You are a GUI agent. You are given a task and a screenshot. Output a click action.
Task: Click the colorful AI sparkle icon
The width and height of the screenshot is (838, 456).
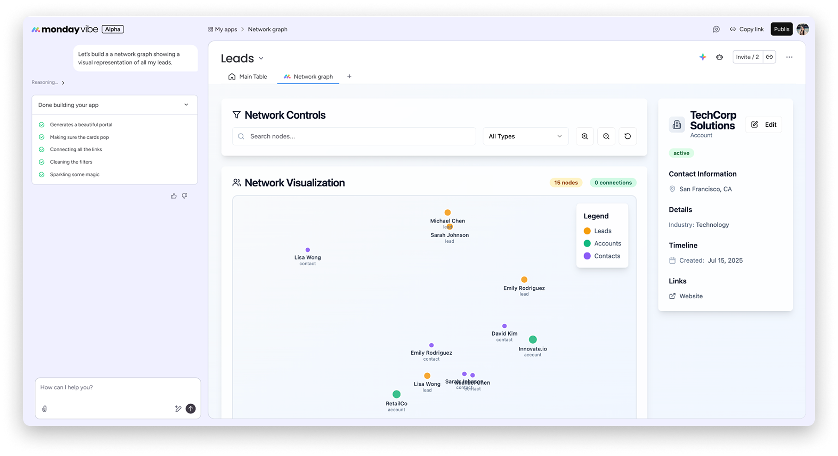pyautogui.click(x=702, y=57)
